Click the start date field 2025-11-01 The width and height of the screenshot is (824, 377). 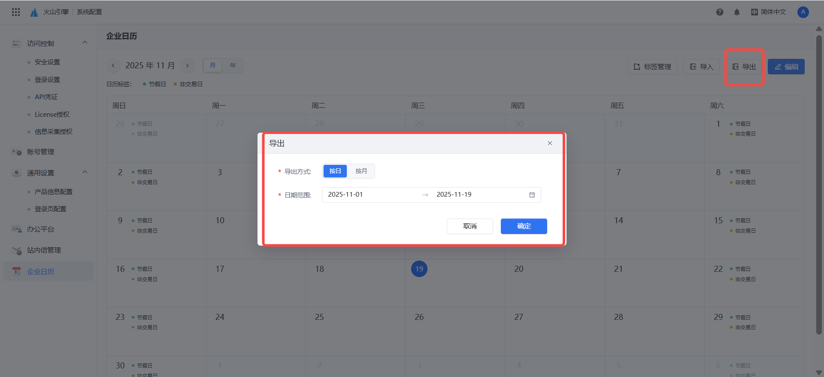pos(345,195)
